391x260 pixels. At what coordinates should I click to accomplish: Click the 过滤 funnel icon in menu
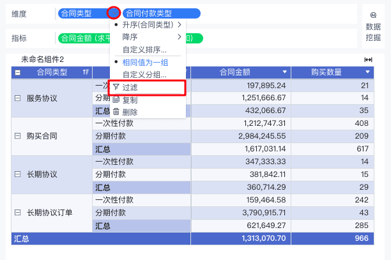116,88
